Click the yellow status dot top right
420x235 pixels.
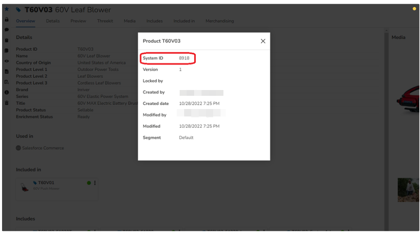[x=414, y=9]
